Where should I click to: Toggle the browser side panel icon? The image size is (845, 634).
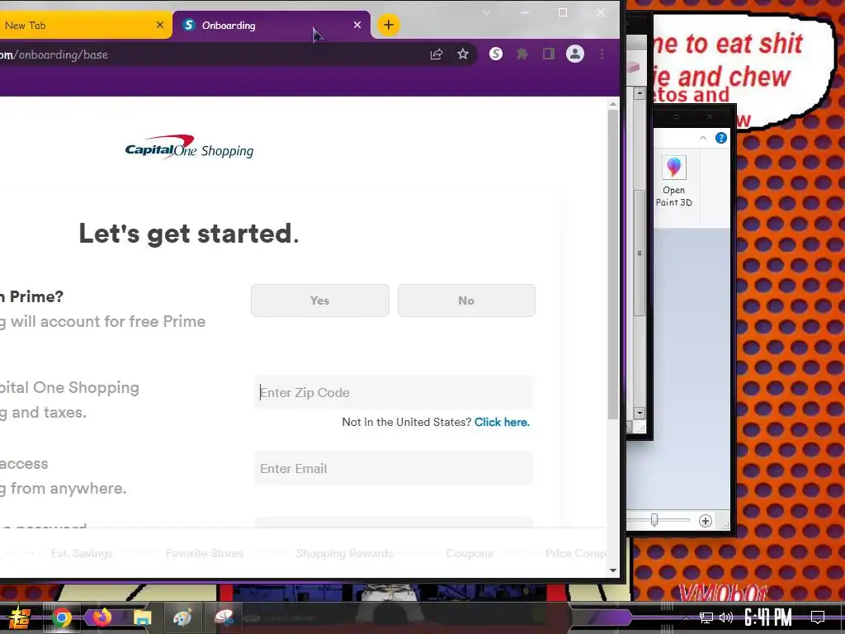click(548, 54)
